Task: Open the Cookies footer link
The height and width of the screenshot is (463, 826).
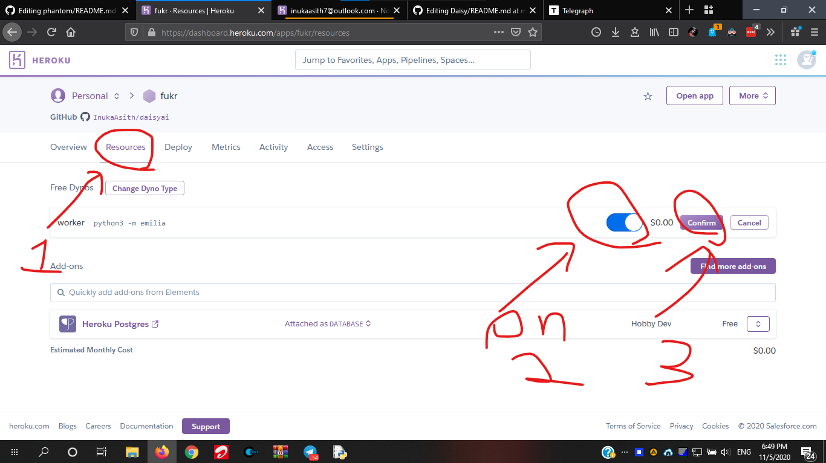Action: click(x=715, y=426)
